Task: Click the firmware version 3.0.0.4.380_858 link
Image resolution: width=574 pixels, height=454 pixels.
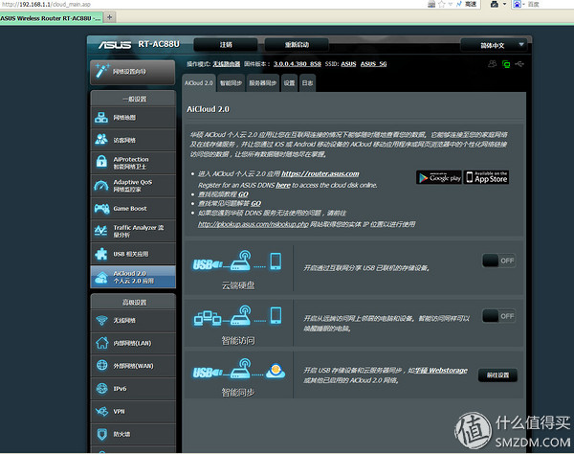Action: (298, 64)
